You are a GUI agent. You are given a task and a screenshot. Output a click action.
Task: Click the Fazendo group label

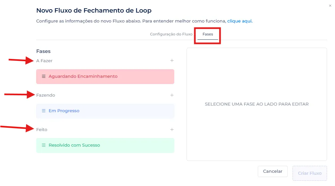[x=46, y=95]
